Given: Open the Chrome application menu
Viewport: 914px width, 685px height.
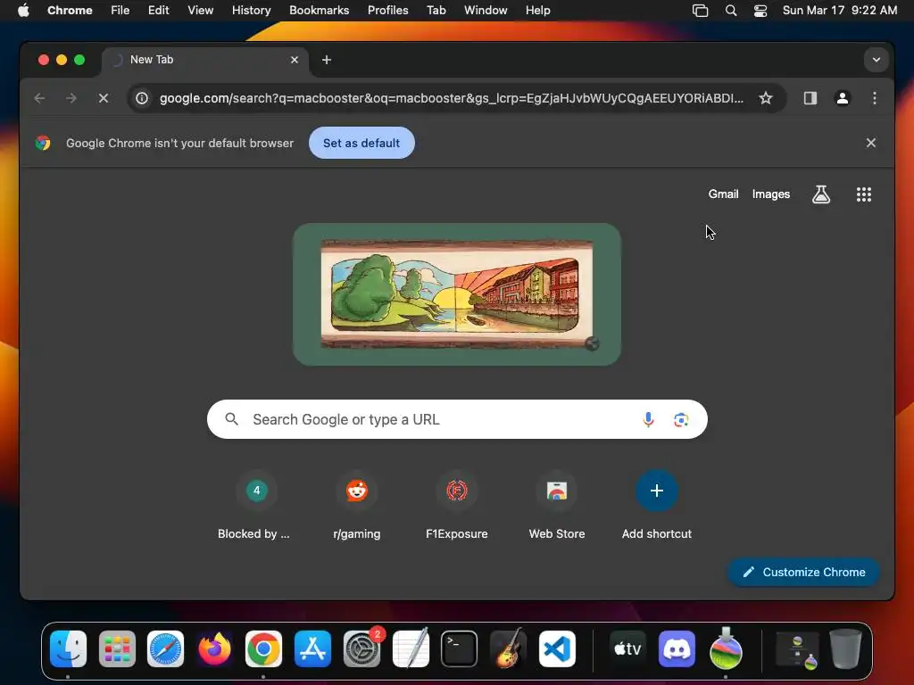Looking at the screenshot, I should 70,10.
